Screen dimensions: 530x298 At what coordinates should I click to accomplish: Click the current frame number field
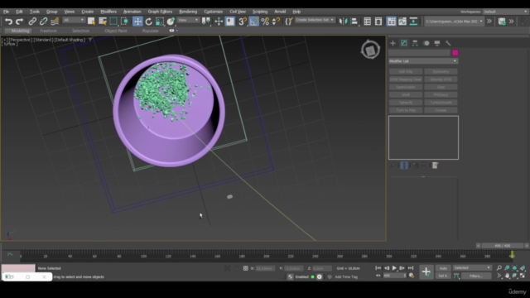pos(393,276)
